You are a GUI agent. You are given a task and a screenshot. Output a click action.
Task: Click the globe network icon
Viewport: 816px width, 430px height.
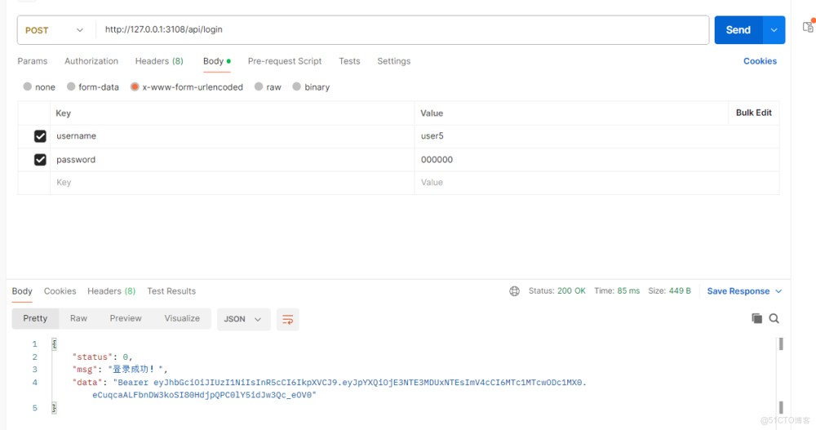(x=514, y=291)
